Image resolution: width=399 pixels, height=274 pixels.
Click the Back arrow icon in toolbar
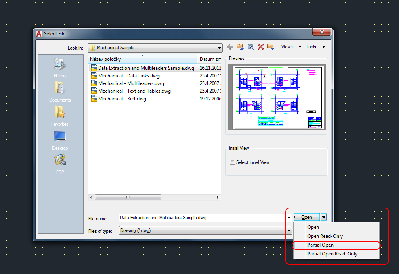coord(231,47)
